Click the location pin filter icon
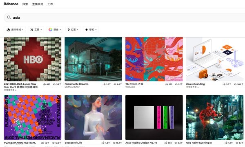 (69, 30)
